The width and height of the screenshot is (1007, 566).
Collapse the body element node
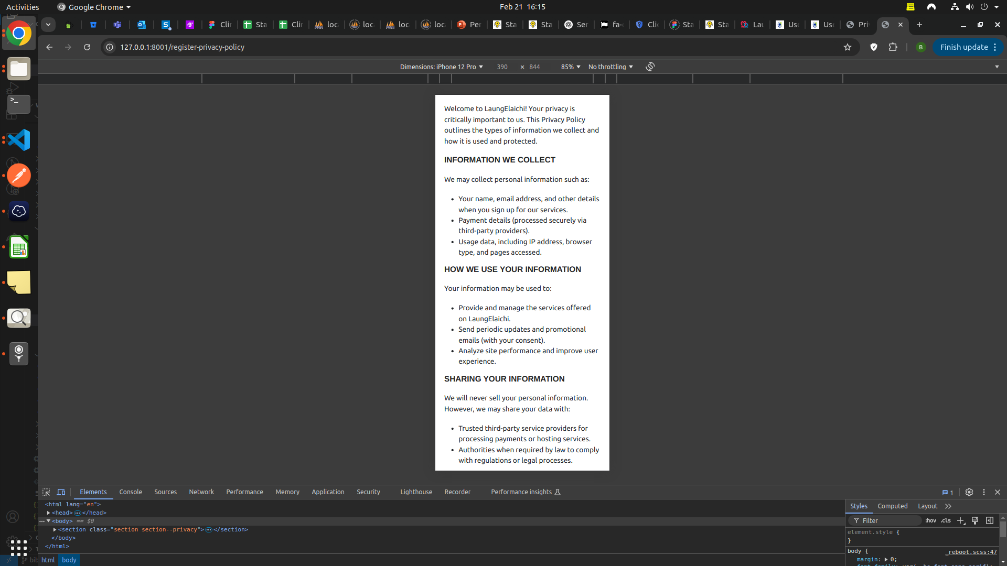48,521
